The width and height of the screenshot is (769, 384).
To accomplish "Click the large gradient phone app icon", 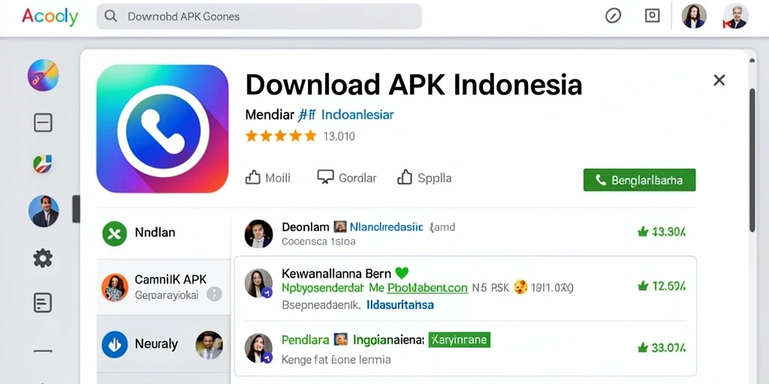I will [163, 129].
